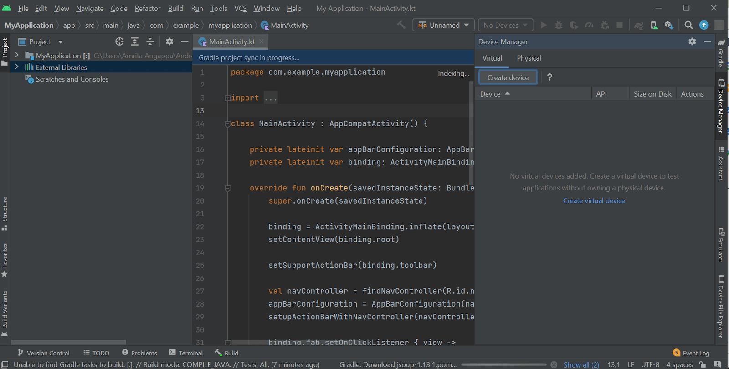This screenshot has height=369, width=729.
Task: Open the TODO tool window
Action: pyautogui.click(x=97, y=353)
